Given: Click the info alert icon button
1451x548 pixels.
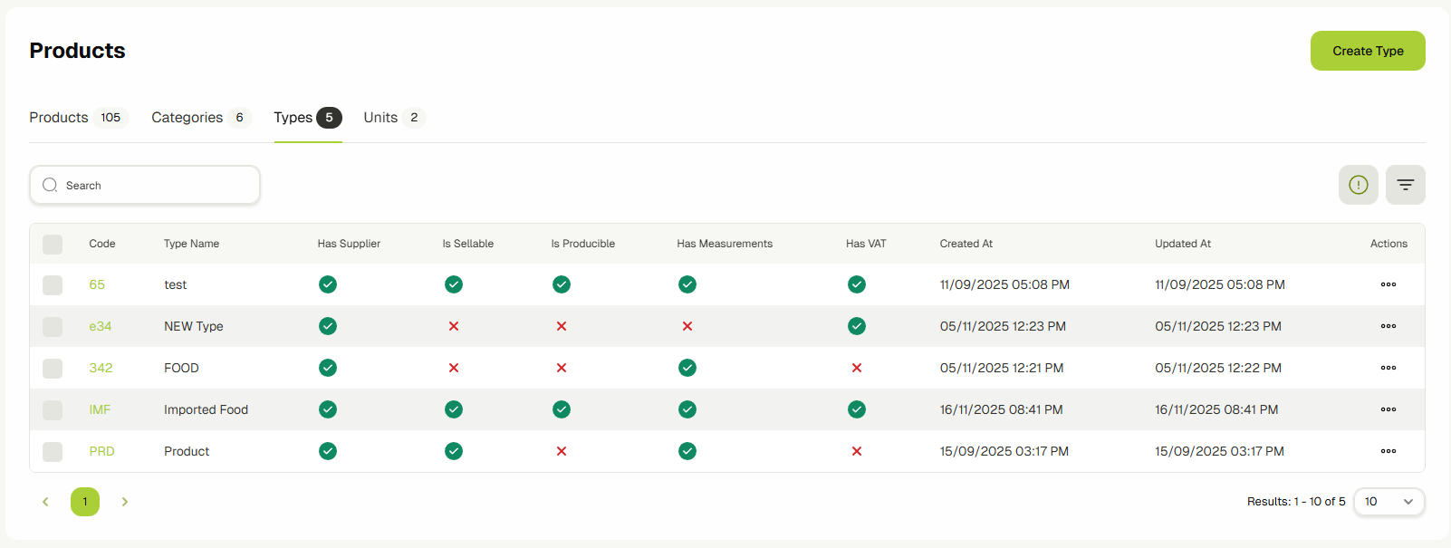Looking at the screenshot, I should point(1358,185).
